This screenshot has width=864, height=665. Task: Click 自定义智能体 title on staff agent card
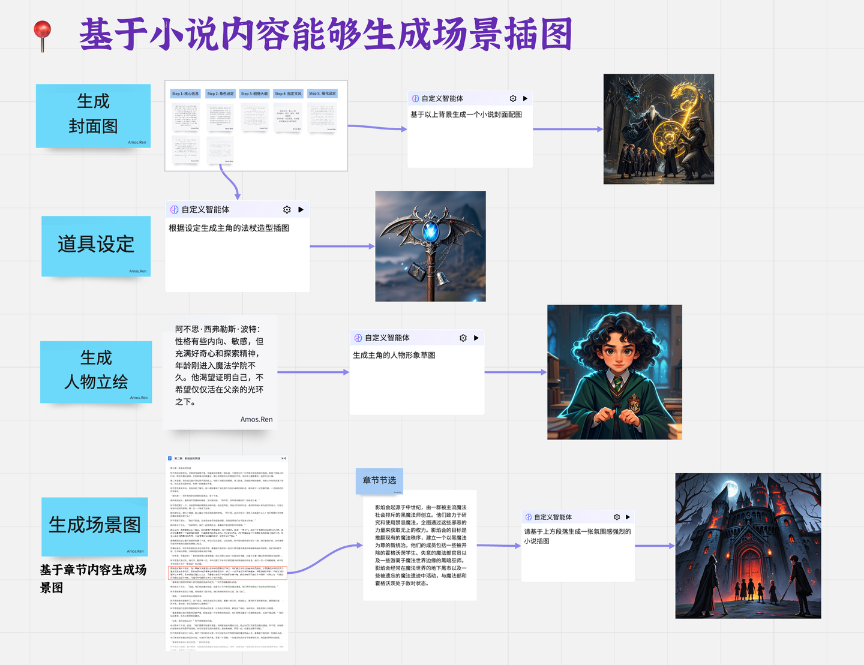click(205, 209)
